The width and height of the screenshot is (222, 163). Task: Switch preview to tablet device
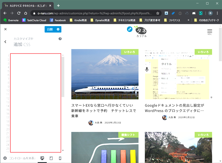pyautogui.click(x=51, y=158)
